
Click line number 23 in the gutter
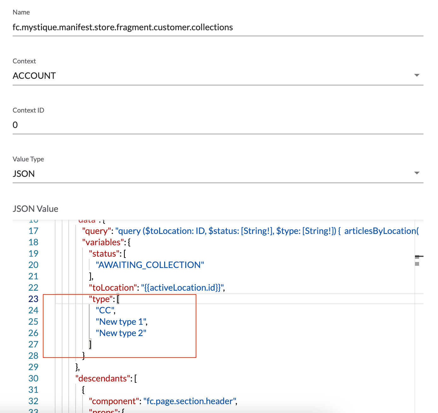pyautogui.click(x=33, y=299)
